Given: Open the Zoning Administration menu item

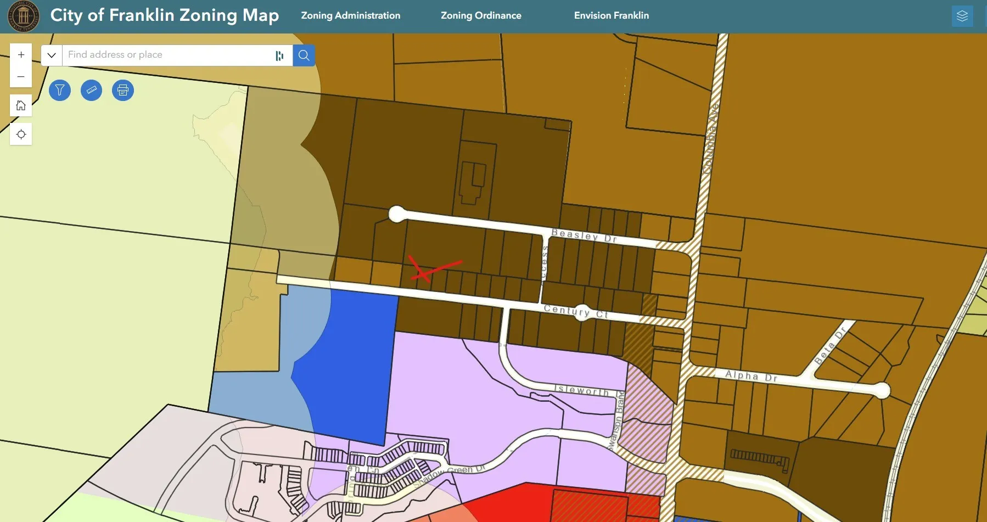Looking at the screenshot, I should (350, 15).
